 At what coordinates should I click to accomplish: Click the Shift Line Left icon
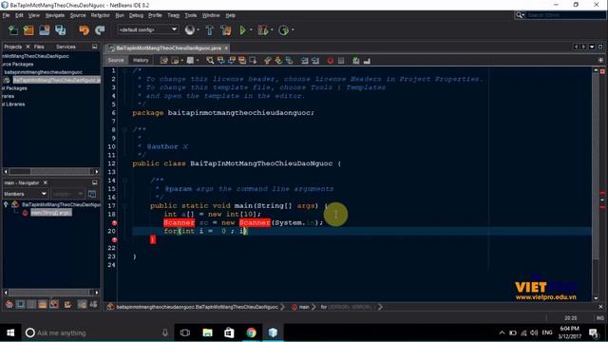pos(305,60)
